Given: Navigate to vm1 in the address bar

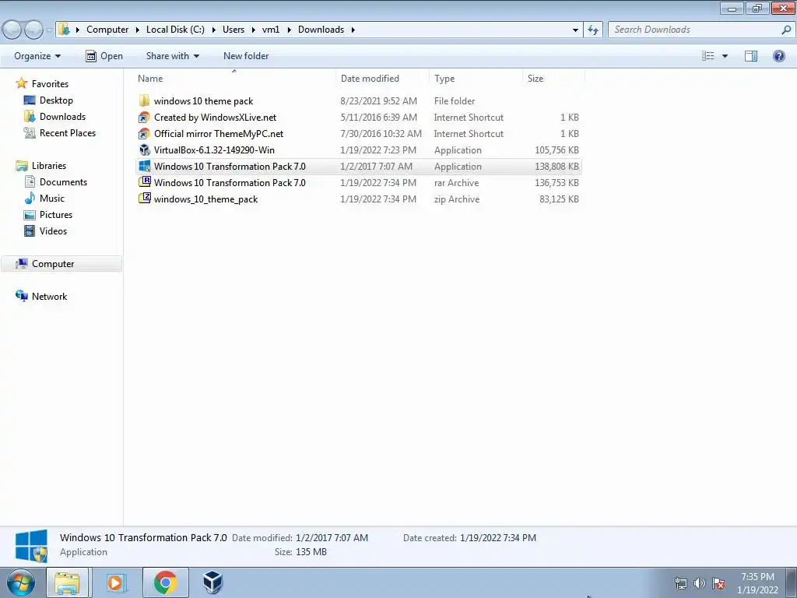Looking at the screenshot, I should pyautogui.click(x=271, y=30).
